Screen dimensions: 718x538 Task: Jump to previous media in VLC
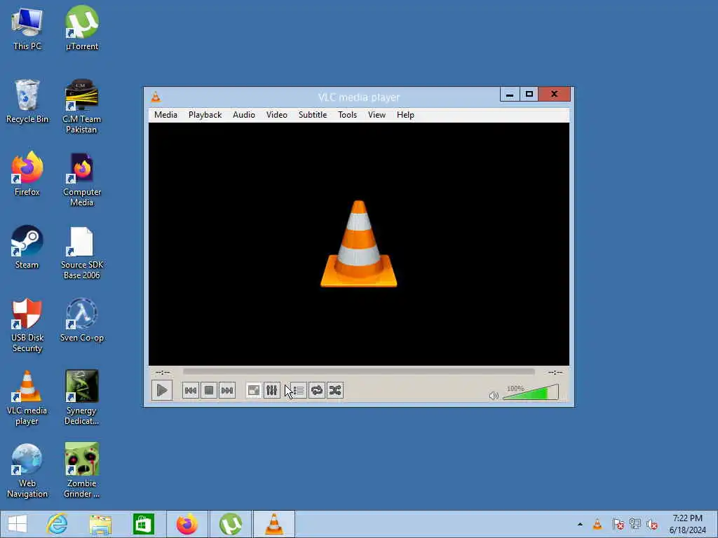tap(191, 390)
